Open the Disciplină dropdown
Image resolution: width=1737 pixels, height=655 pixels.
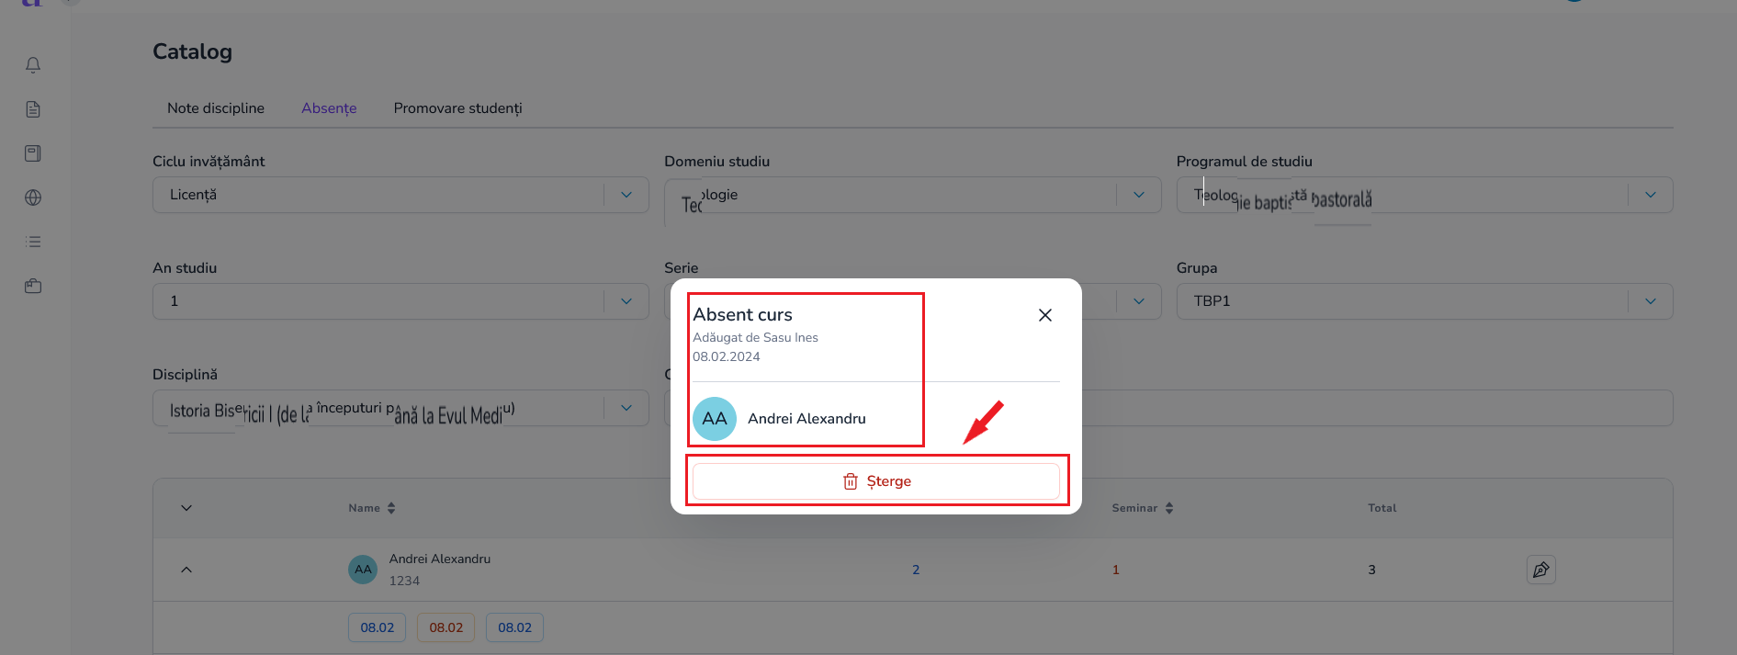click(x=400, y=408)
